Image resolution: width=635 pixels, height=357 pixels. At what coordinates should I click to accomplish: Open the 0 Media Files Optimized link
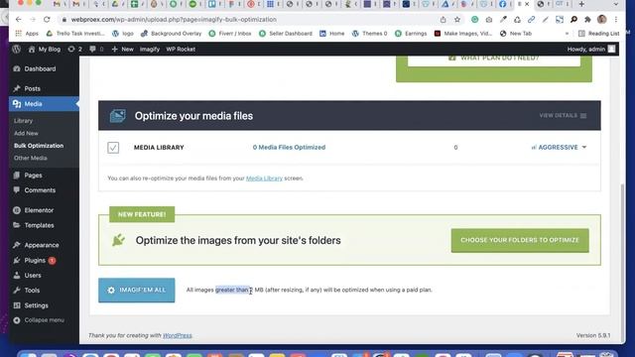pos(289,148)
